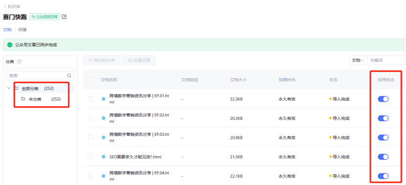Select the 未分类 (252) category
The width and height of the screenshot is (406, 185).
pos(44,99)
